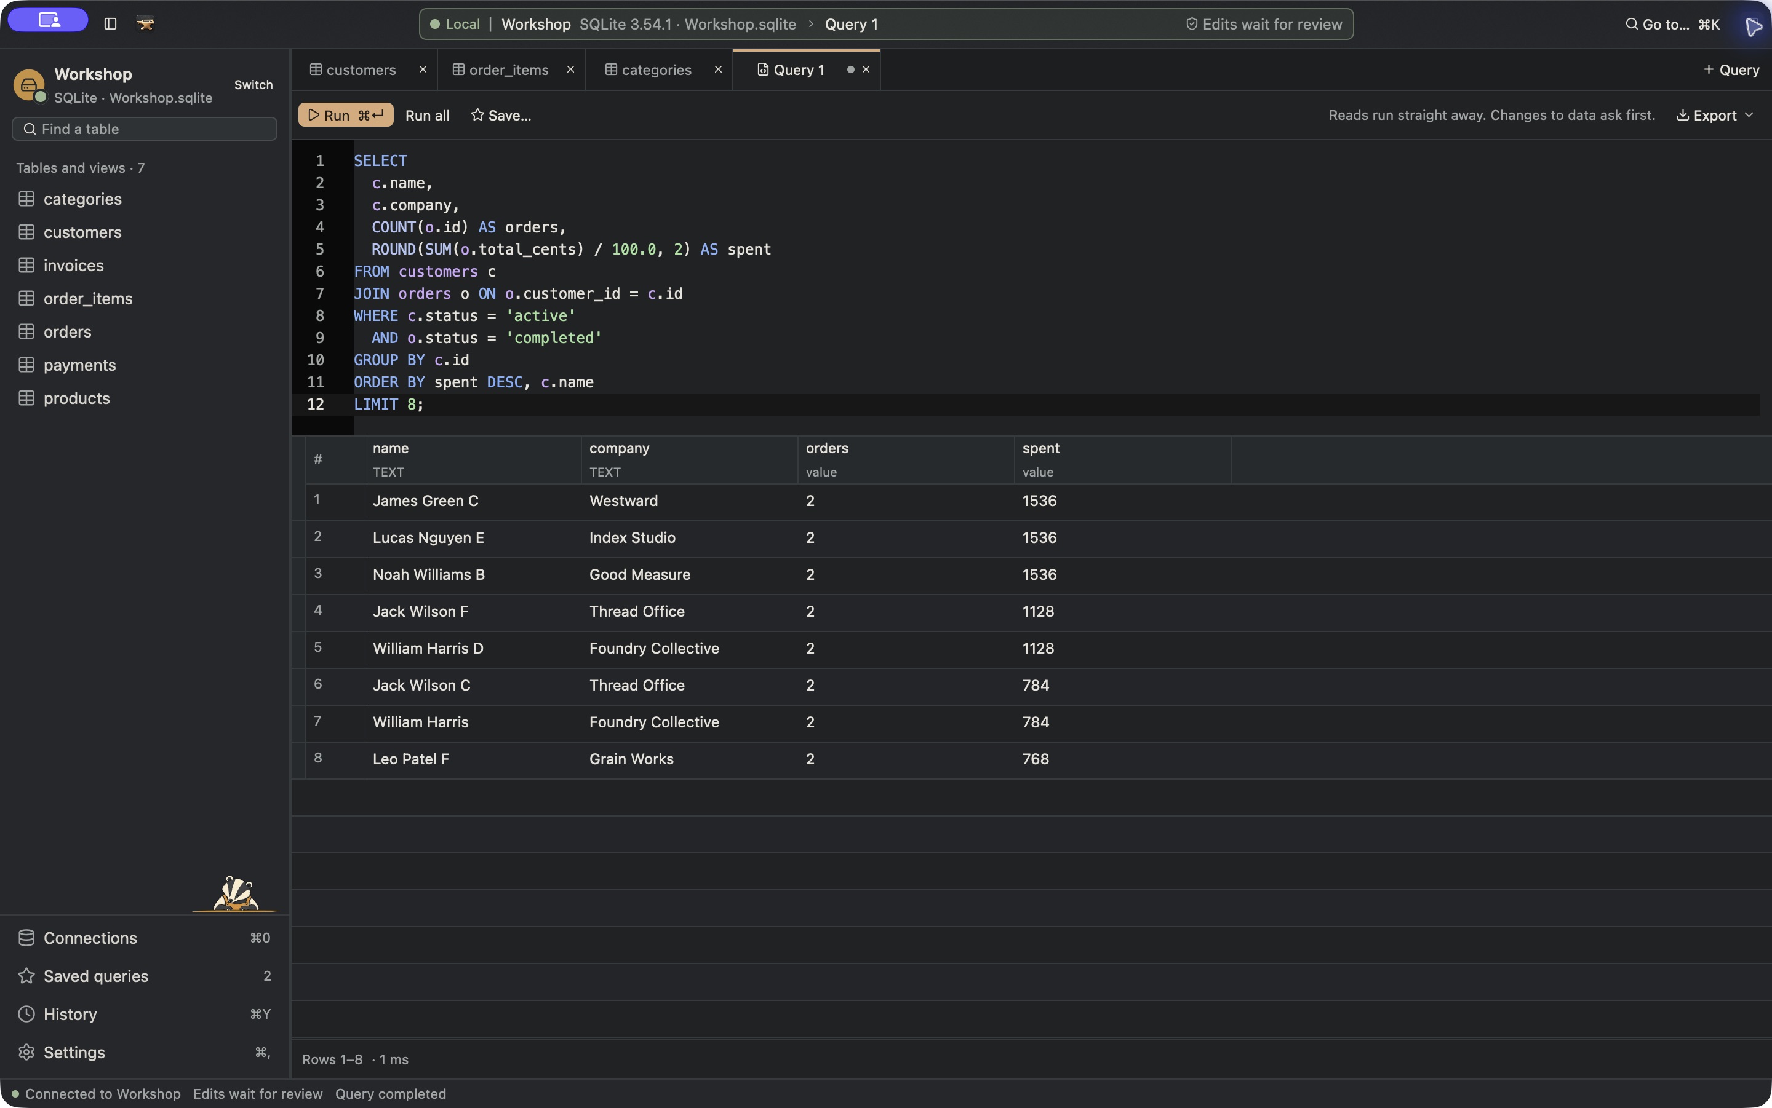Add a new query with + Query

1731,69
